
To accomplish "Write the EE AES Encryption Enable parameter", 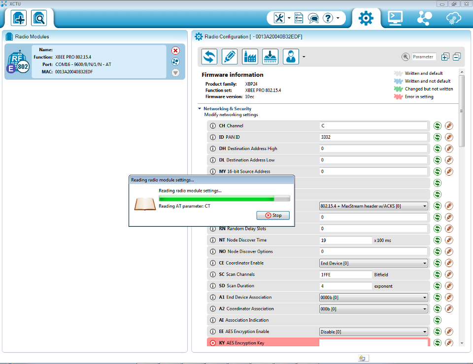I will pos(449,332).
